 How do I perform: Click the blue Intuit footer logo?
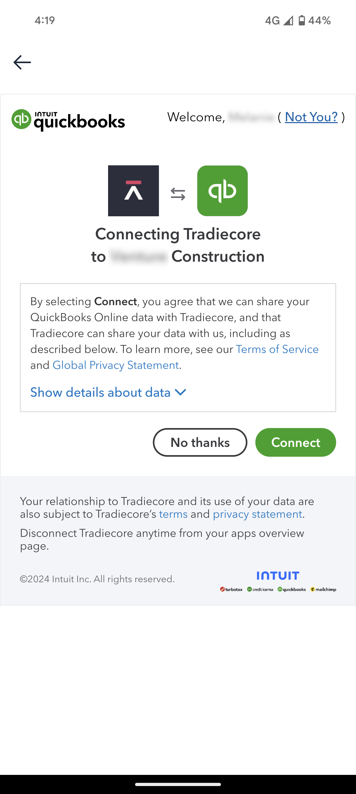coord(278,576)
